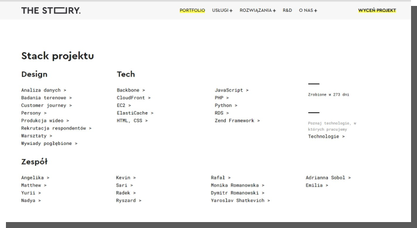Click the 'Stack projektu' heading
This screenshot has height=228, width=417.
pyautogui.click(x=58, y=56)
